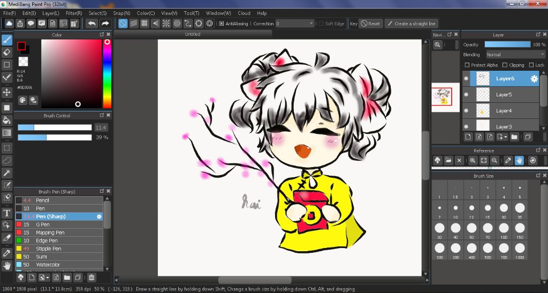Click the folder icon in Layer panel
The height and width of the screenshot is (293, 548).
514,137
